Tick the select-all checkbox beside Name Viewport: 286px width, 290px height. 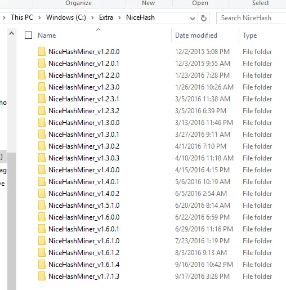coord(28,35)
